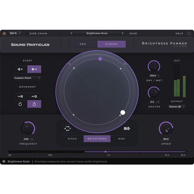
Task: Edit the Master 0.0 dB value
Action: pyautogui.click(x=152, y=102)
